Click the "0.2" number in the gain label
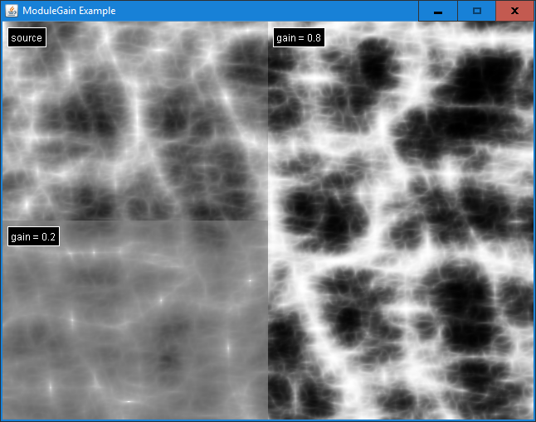The width and height of the screenshot is (536, 422). click(48, 237)
